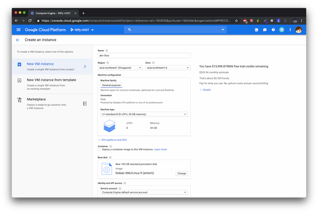
Task: Enable Deploy a container image checkbox
Action: point(99,149)
